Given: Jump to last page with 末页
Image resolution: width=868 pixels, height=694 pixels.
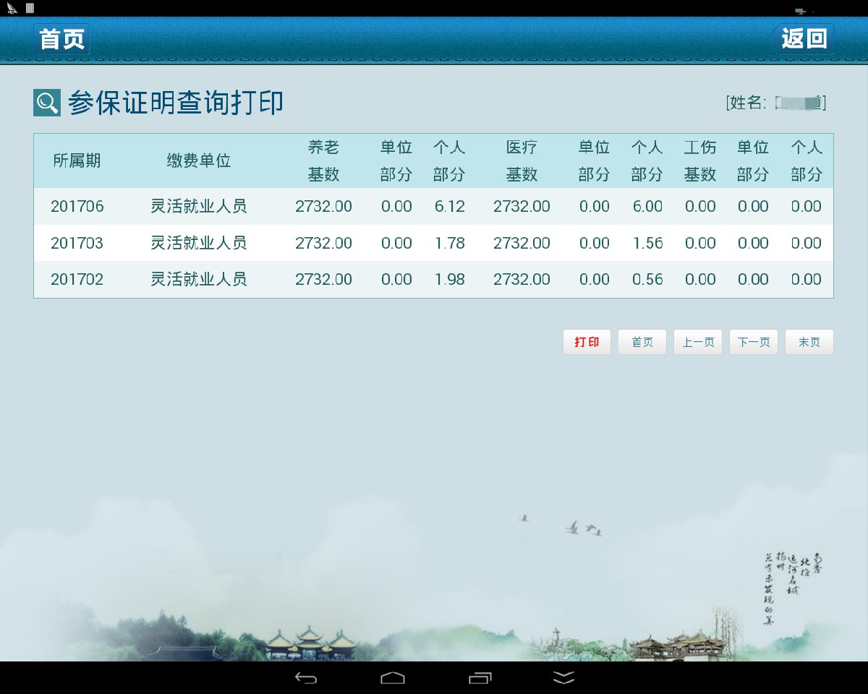Looking at the screenshot, I should coord(809,342).
